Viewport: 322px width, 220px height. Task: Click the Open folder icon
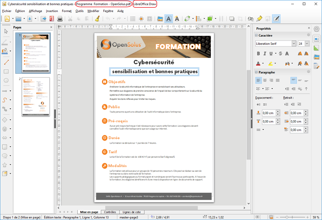point(18,19)
